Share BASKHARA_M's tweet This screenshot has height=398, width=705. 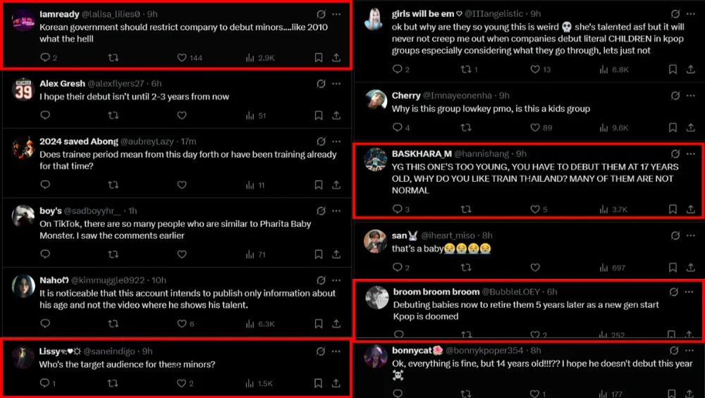coord(689,209)
